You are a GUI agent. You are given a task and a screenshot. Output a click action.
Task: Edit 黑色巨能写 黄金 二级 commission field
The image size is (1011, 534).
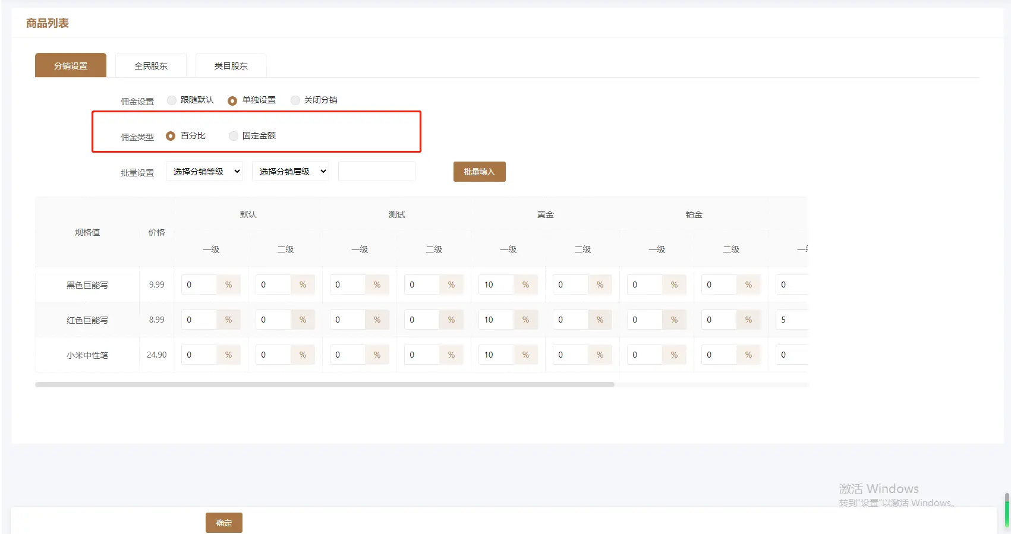pos(570,285)
